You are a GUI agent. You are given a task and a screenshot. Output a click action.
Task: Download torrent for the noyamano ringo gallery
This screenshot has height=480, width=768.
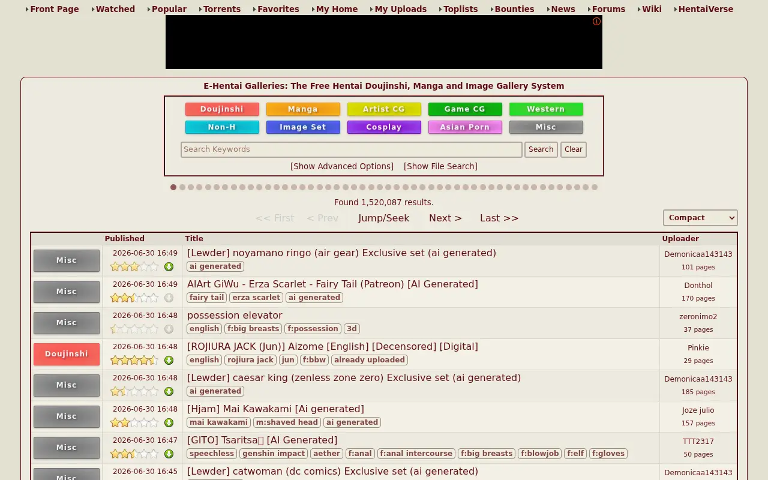[x=169, y=266]
